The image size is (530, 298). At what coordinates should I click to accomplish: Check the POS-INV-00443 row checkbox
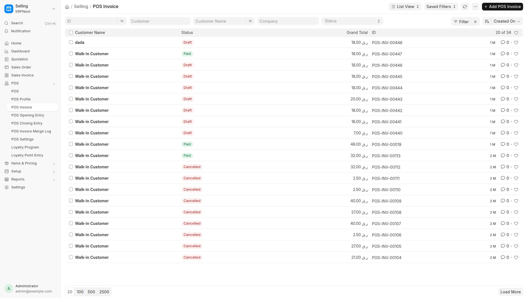coord(71,99)
